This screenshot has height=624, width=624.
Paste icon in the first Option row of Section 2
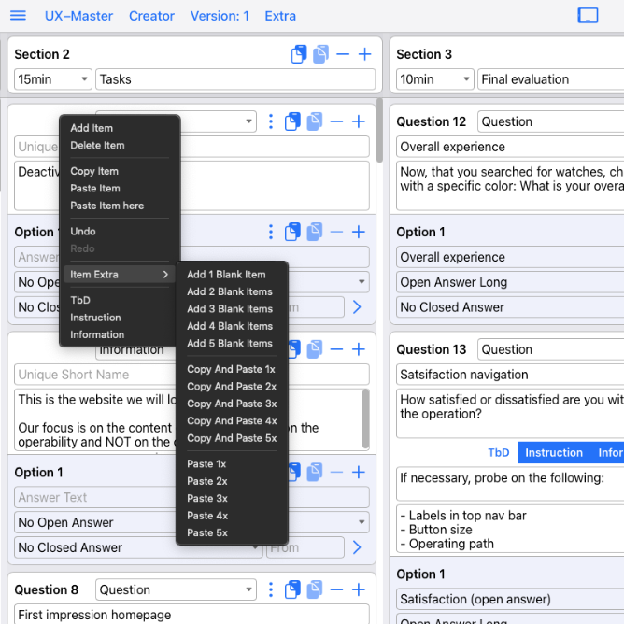[315, 232]
